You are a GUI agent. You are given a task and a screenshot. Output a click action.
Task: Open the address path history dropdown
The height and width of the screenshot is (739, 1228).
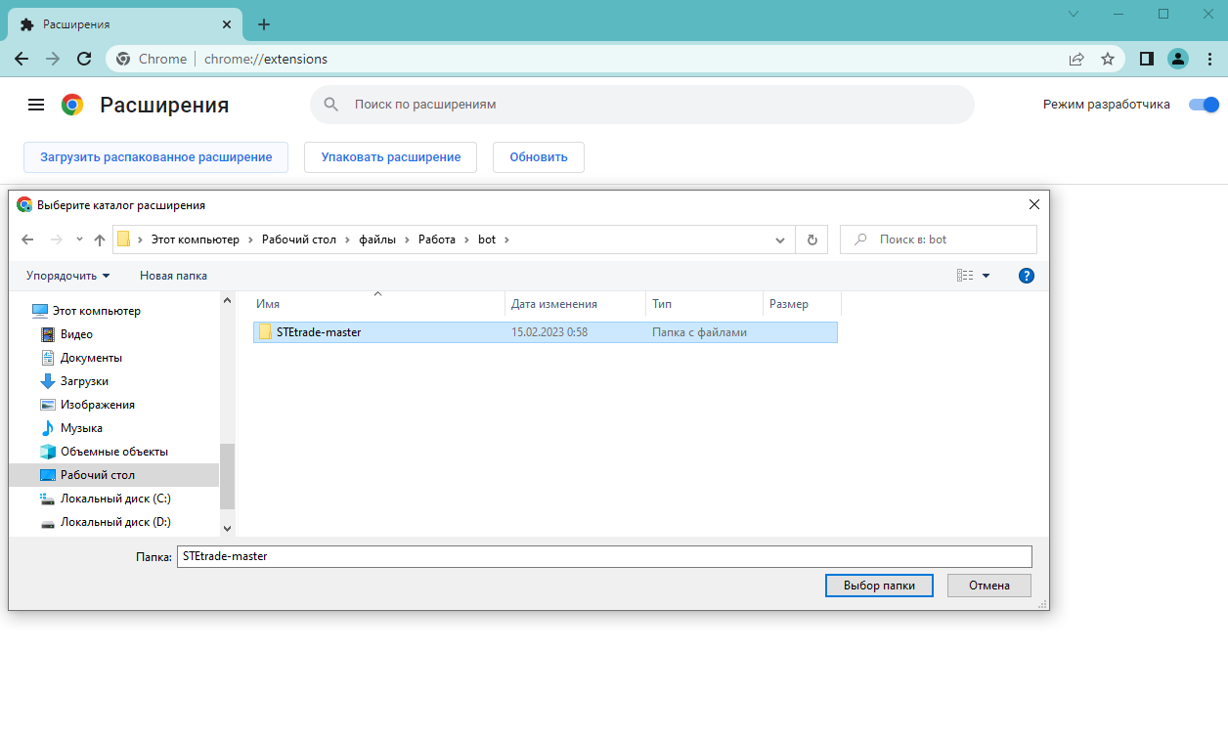(x=780, y=239)
